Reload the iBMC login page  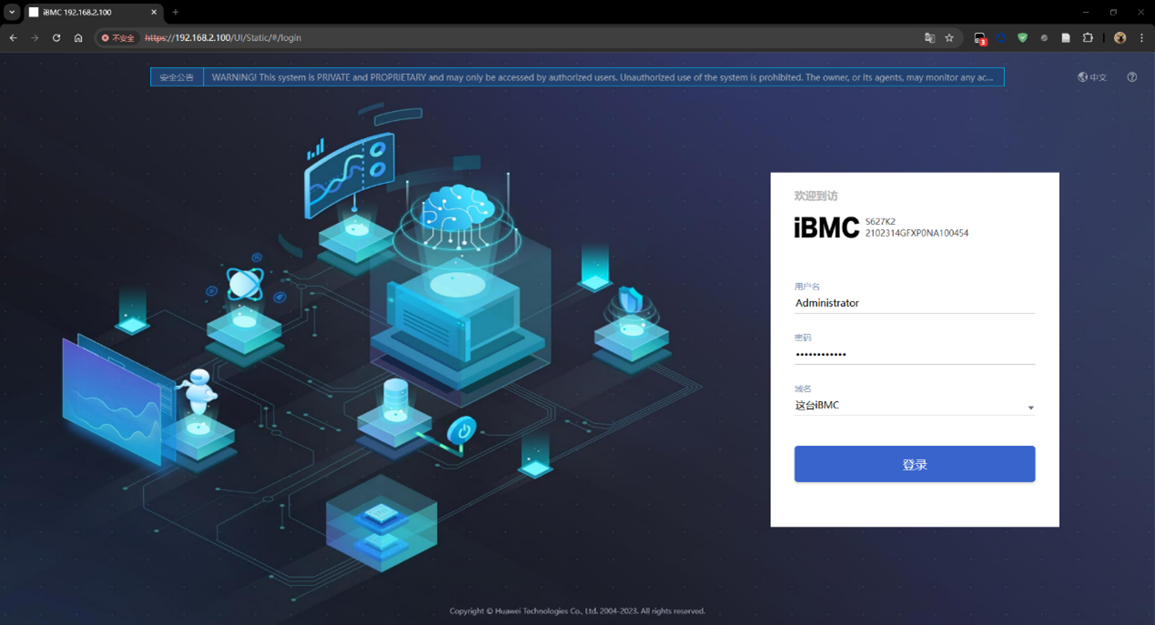[56, 38]
